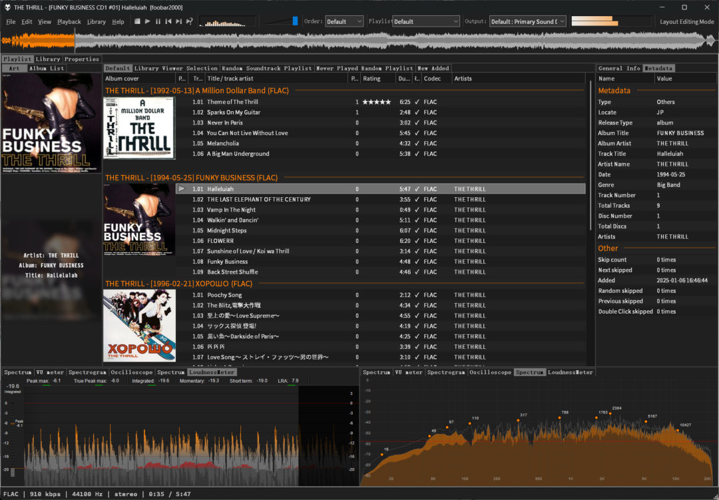The width and height of the screenshot is (719, 500).
Task: Select the LoudnessMeter tab above the frequency spectrum graph
Action: [571, 372]
